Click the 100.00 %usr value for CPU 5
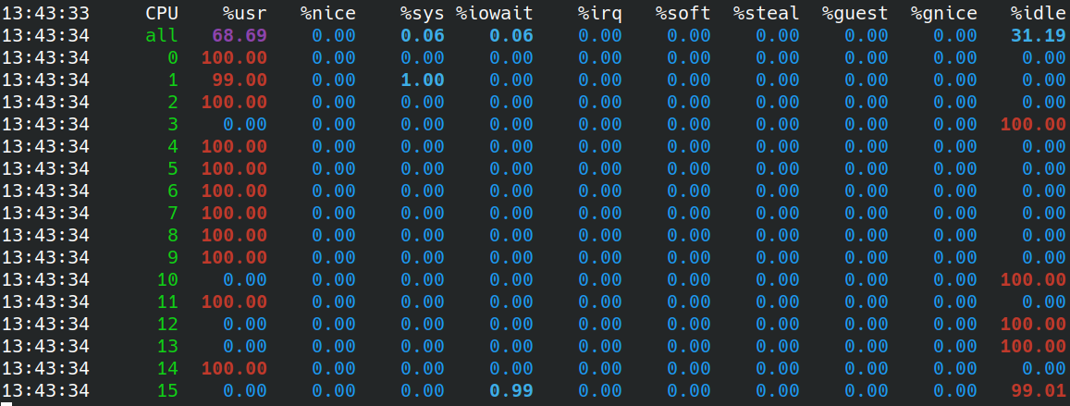The image size is (1070, 406). (x=234, y=168)
